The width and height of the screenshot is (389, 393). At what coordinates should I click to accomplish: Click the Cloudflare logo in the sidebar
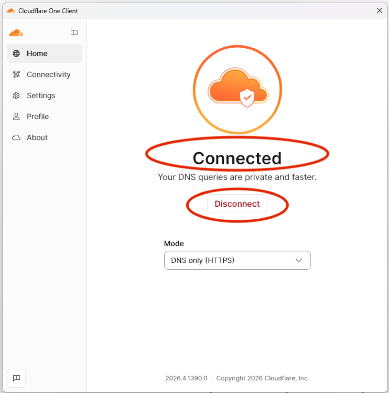[16, 32]
